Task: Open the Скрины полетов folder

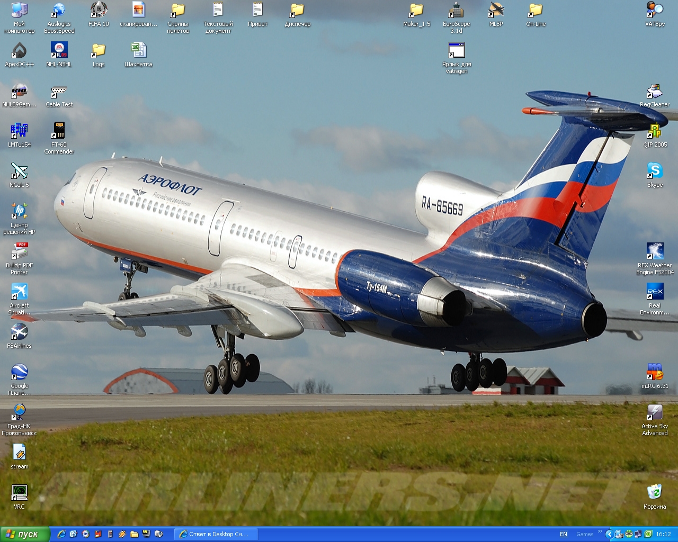Action: point(178,18)
